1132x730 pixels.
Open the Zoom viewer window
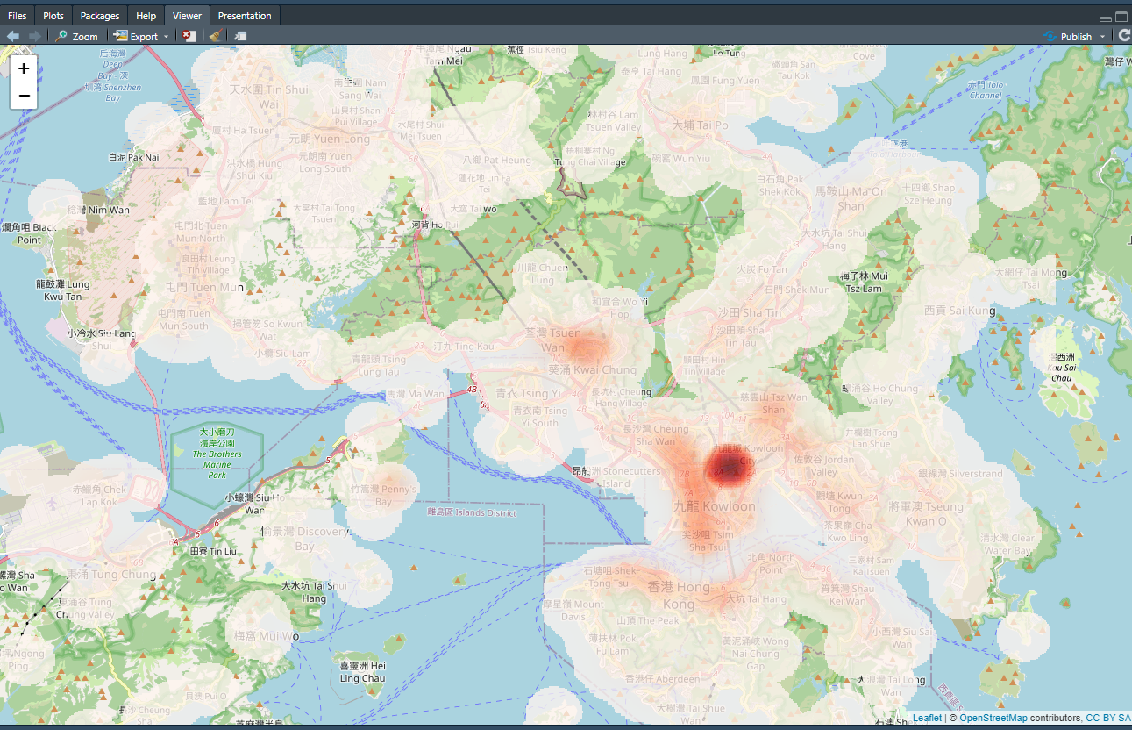coord(76,36)
